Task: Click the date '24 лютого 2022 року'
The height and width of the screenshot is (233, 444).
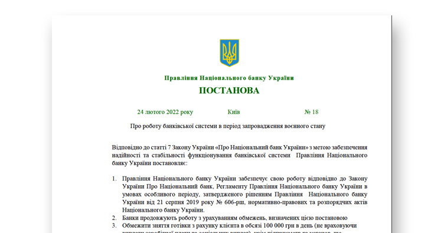Action: point(165,112)
